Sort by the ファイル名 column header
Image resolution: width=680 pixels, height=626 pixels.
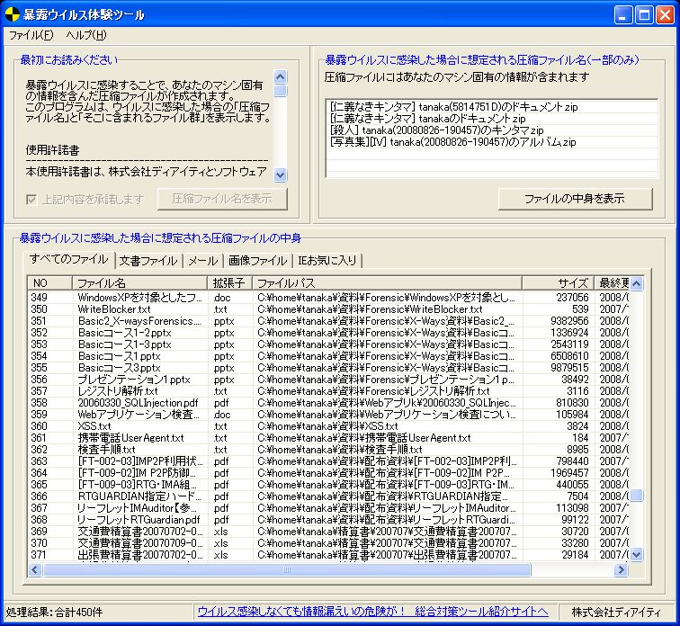140,283
